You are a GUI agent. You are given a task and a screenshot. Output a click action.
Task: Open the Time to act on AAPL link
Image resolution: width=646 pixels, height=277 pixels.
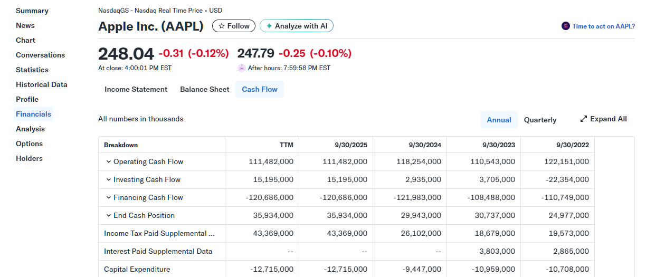point(603,26)
